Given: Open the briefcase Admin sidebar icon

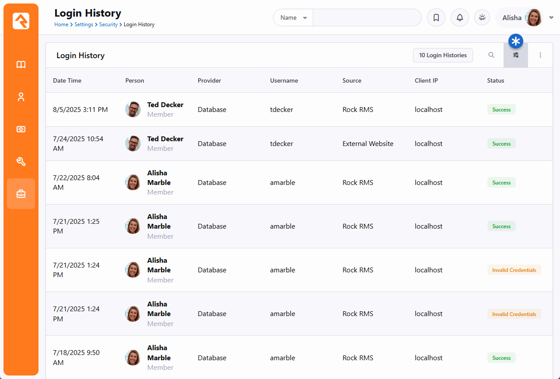Looking at the screenshot, I should coord(21,194).
